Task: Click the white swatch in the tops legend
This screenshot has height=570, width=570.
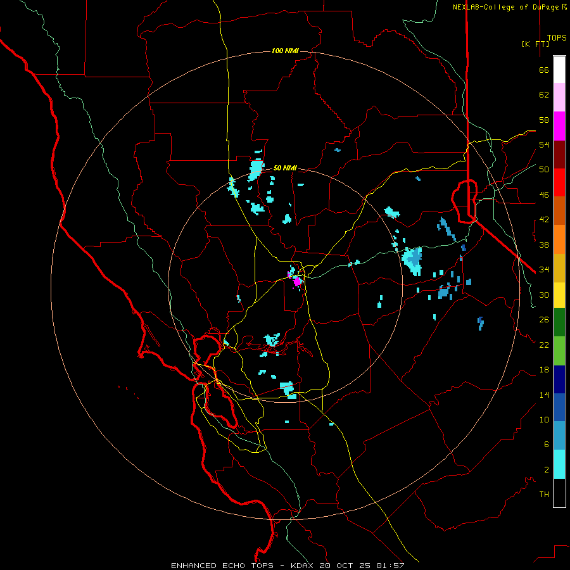Action: [559, 70]
